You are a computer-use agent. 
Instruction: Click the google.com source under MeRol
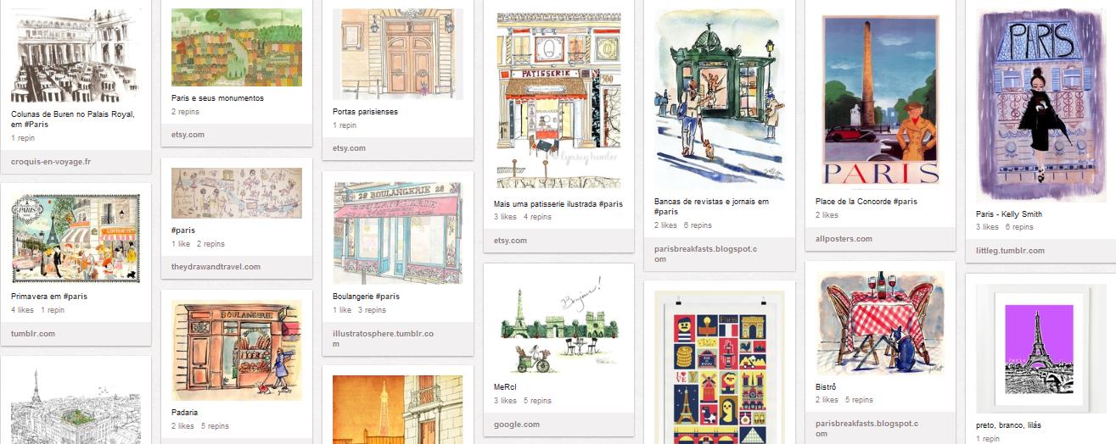(517, 425)
